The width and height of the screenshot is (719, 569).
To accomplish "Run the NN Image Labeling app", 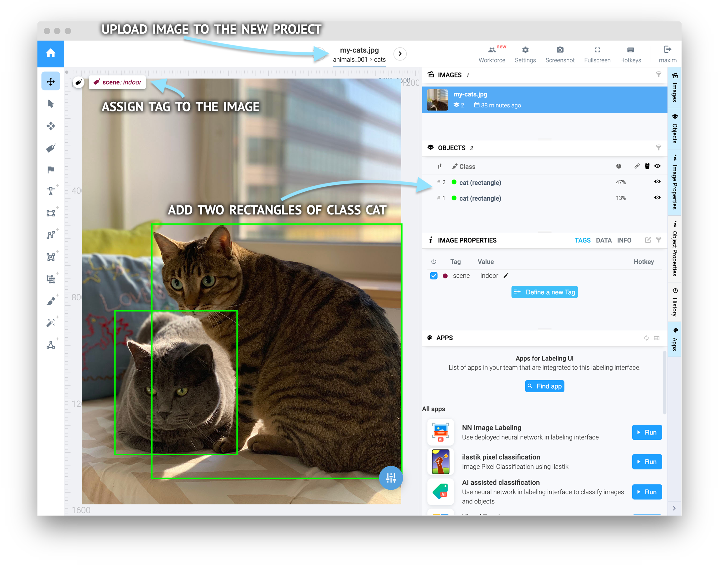I will (646, 432).
